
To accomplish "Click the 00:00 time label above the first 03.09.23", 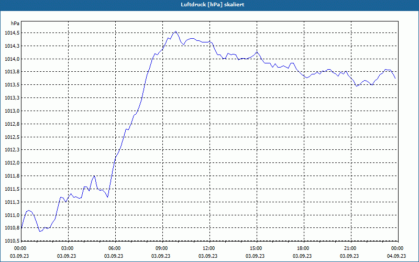I will 21,248.
